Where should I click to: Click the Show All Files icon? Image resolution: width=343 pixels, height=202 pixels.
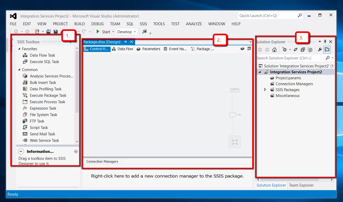(x=310, y=50)
